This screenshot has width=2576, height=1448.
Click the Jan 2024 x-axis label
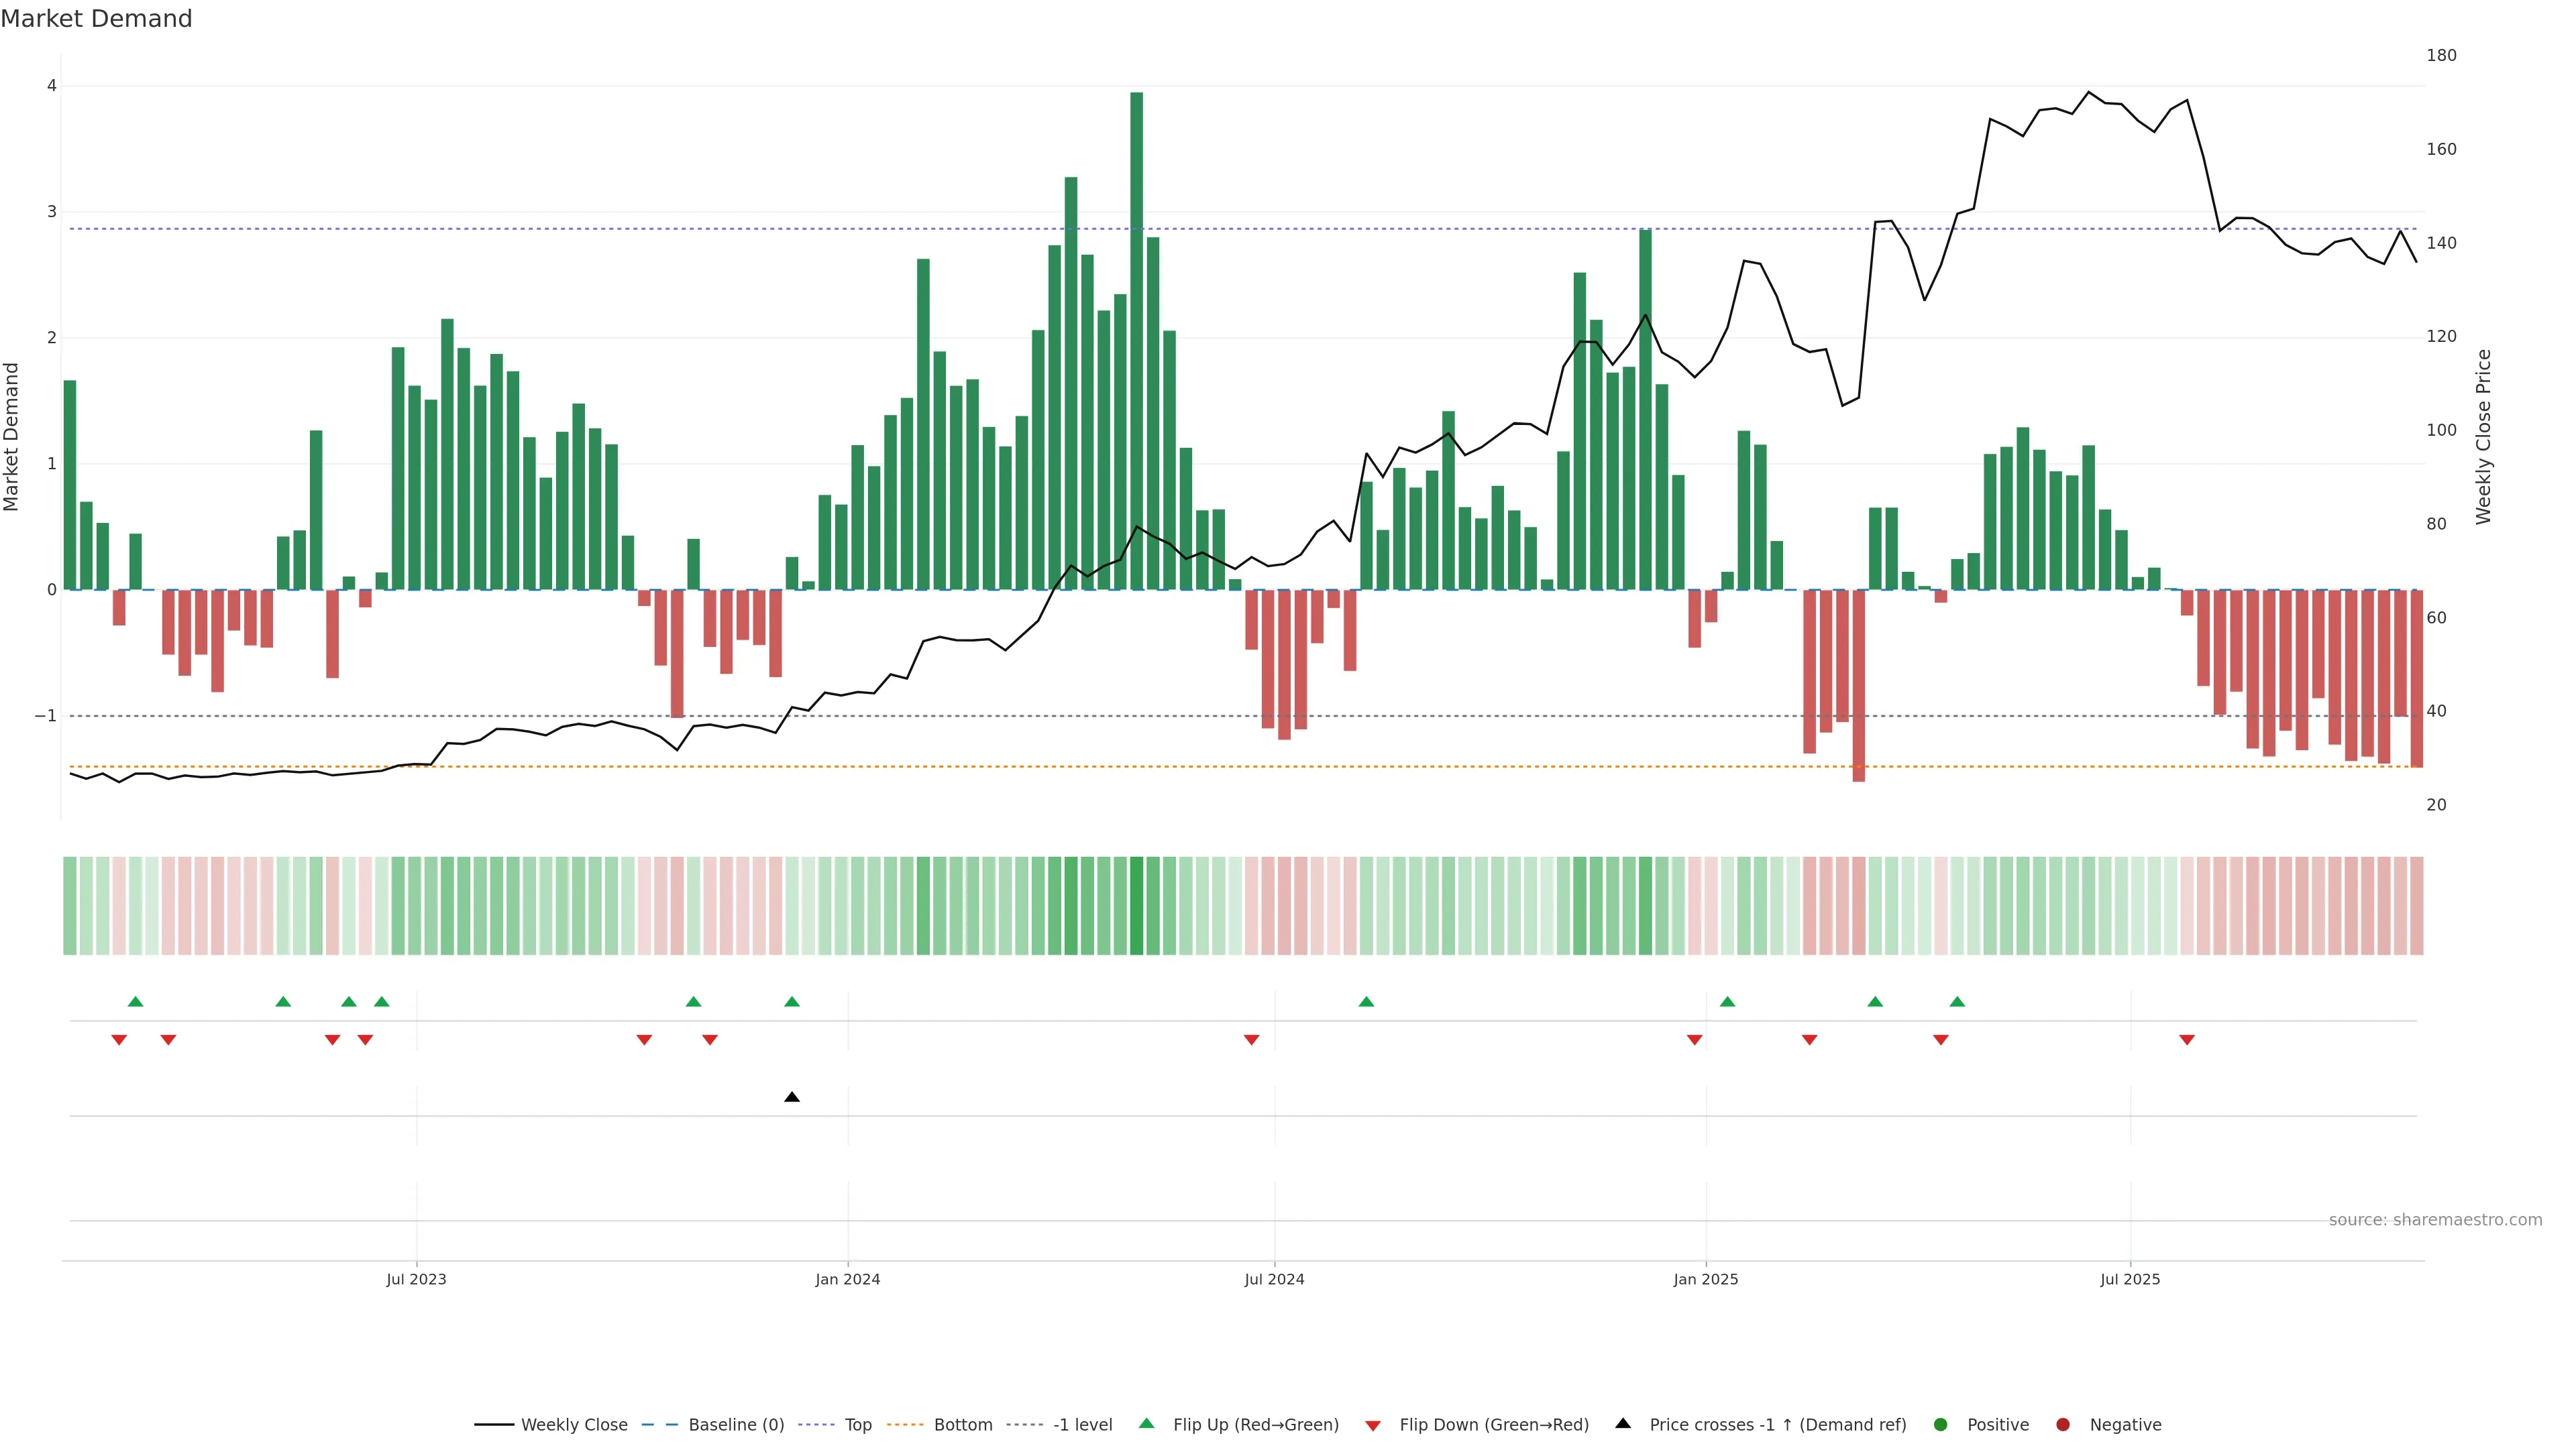point(847,1279)
